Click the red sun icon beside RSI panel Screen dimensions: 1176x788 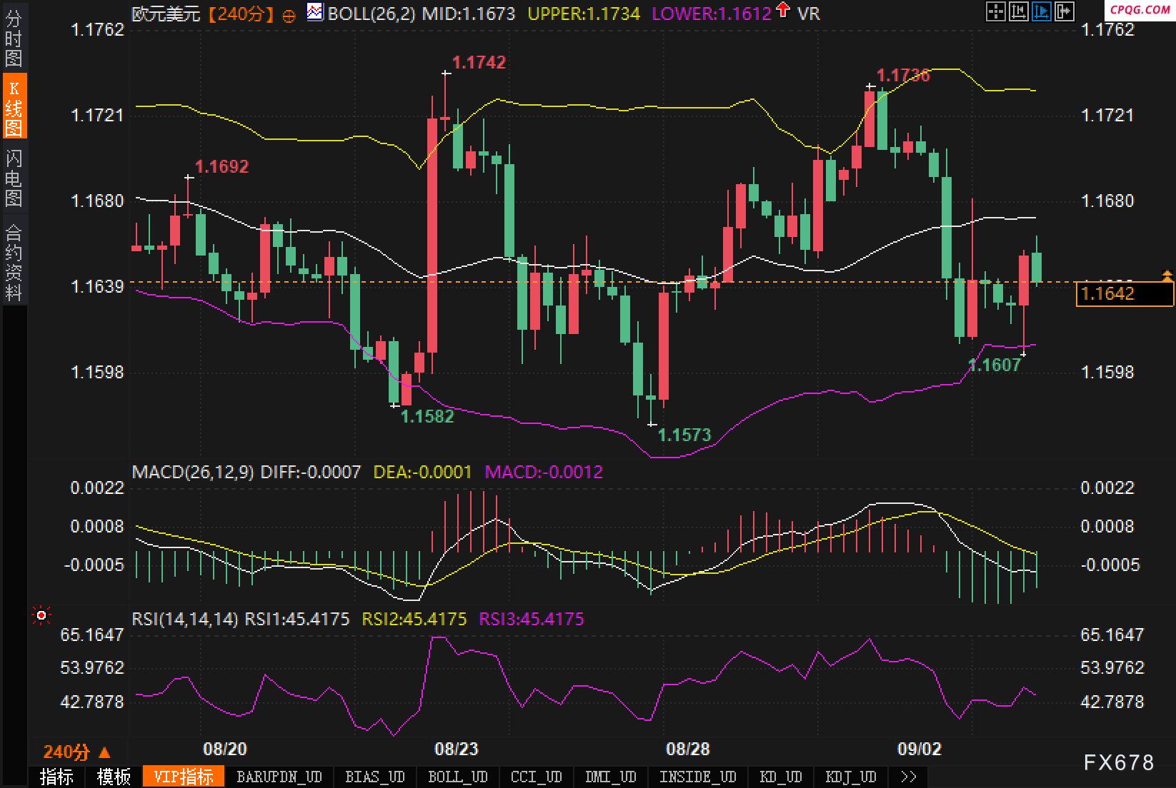(x=41, y=615)
